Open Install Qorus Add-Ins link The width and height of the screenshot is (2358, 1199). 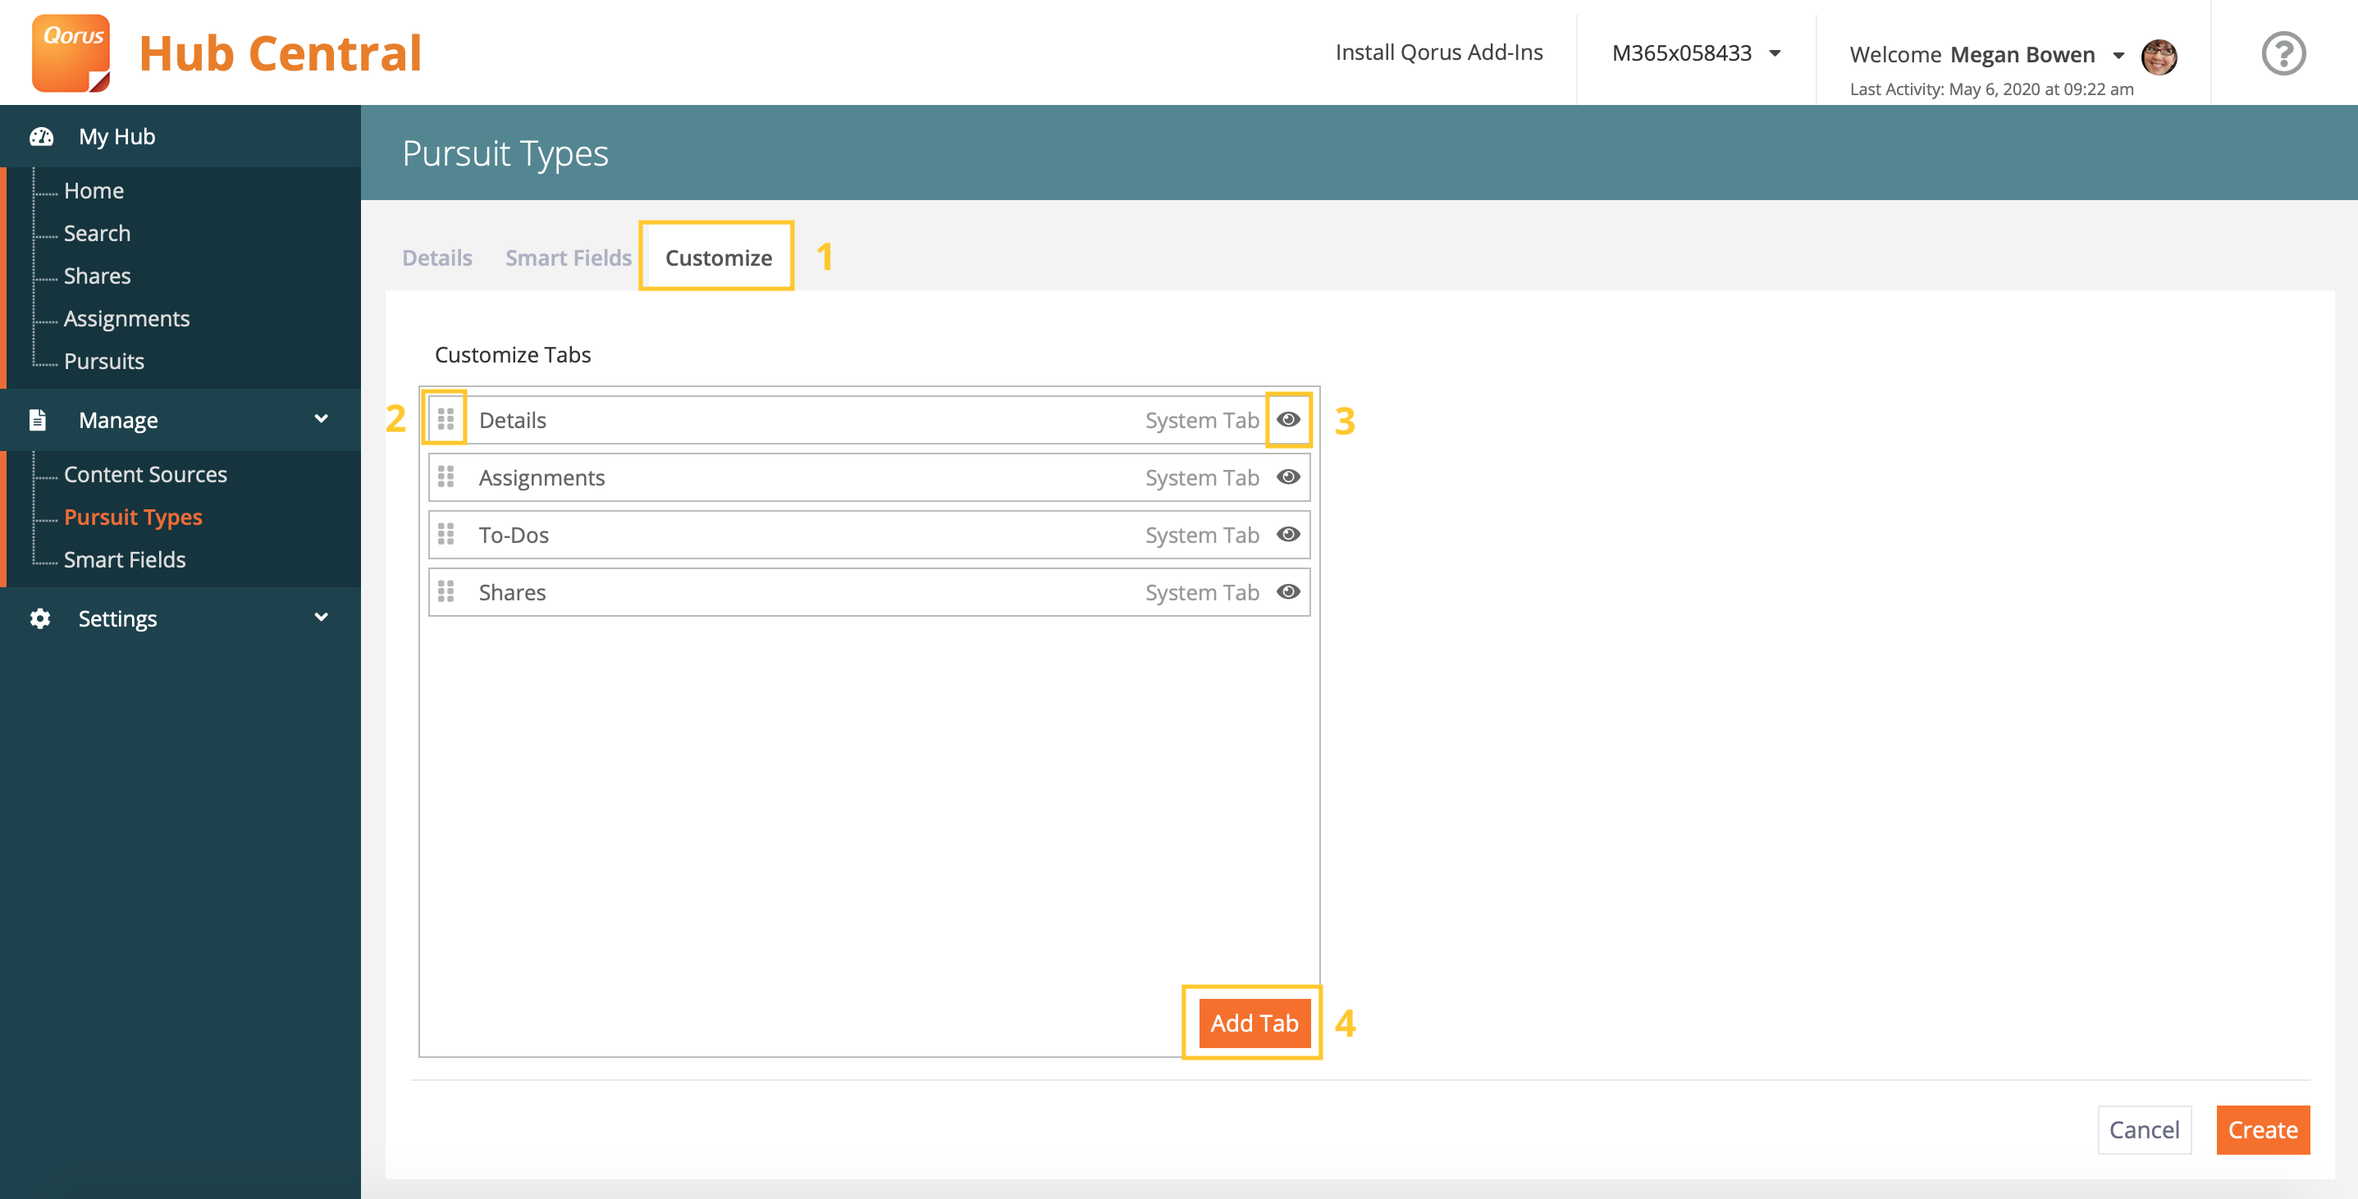click(x=1439, y=52)
